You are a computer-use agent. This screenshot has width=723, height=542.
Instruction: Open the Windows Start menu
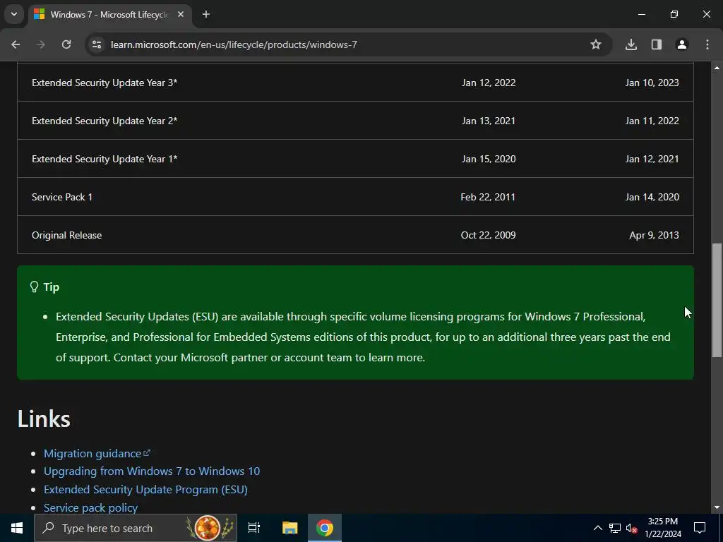(17, 528)
